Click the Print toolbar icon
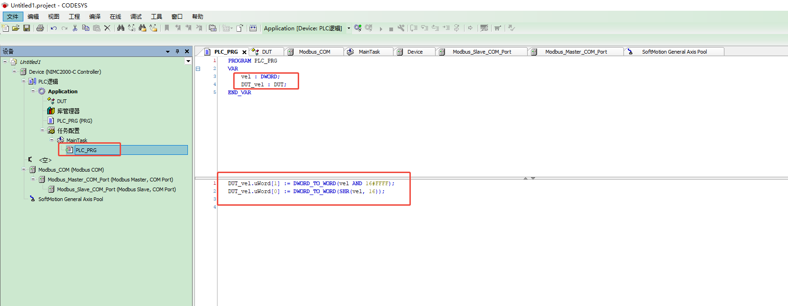 pos(40,28)
